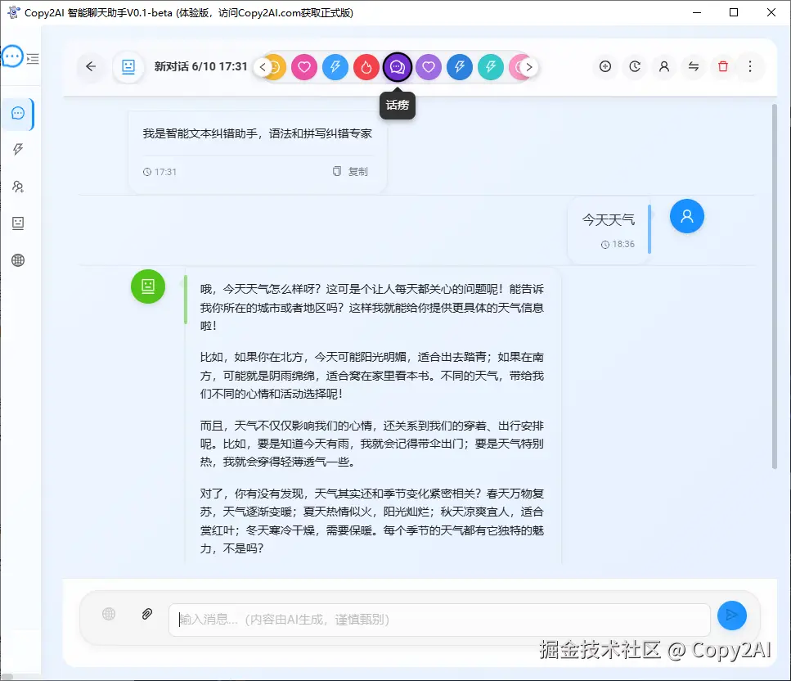
Task: Click the user message 今天天气
Action: (609, 220)
